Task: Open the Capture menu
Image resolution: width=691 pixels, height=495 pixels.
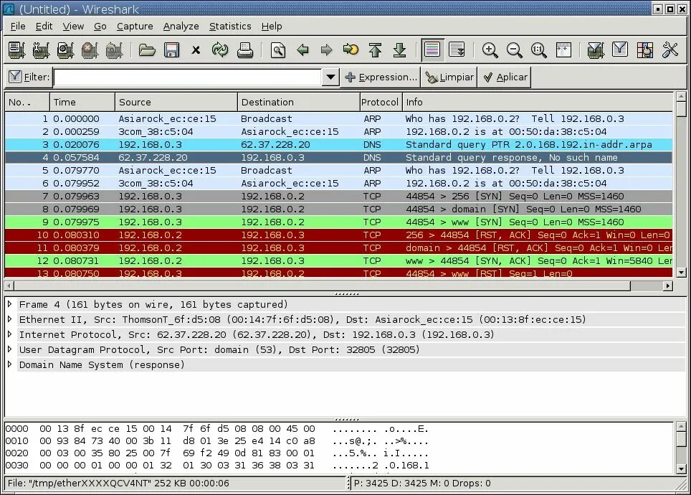Action: 135,27
